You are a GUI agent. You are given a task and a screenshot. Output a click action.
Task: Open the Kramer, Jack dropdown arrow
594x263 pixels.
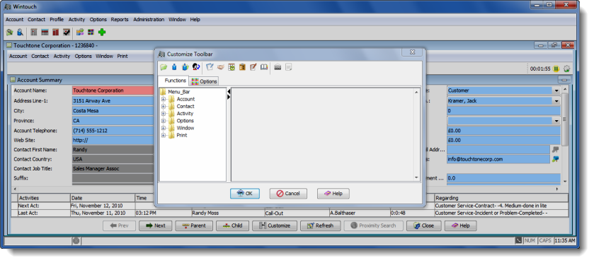556,101
